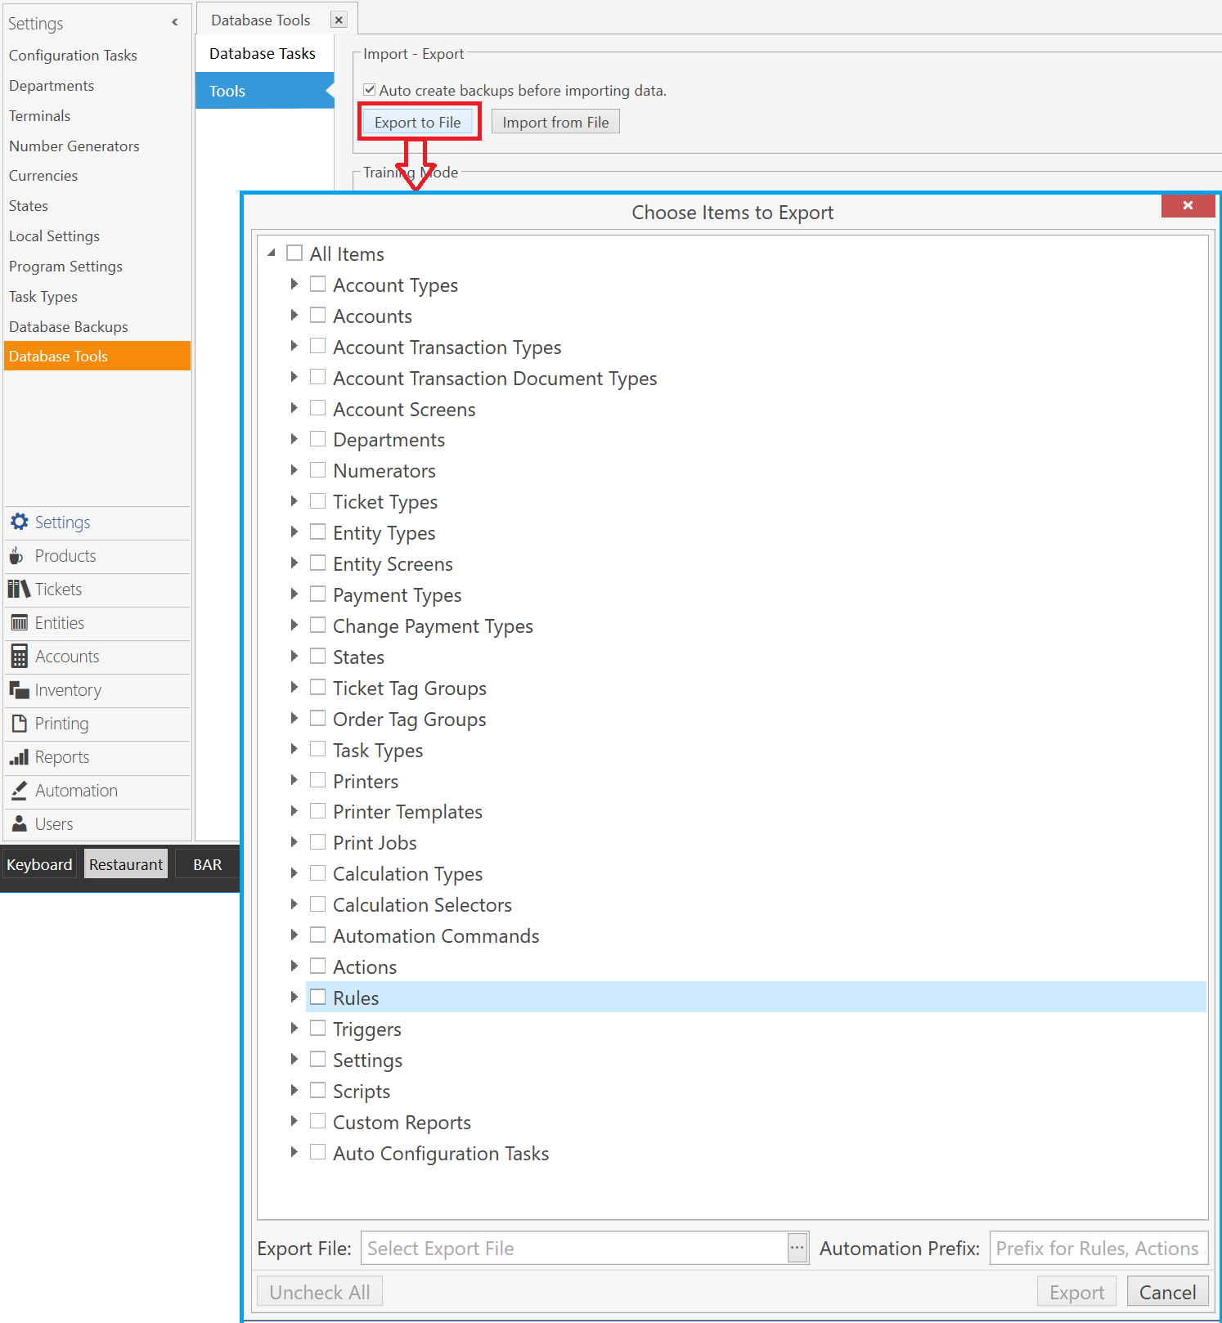
Task: Click the Settings gear icon
Action: tap(19, 522)
